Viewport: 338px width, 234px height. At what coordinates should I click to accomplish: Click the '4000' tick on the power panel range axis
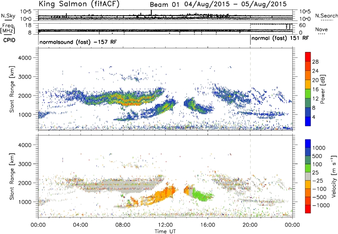point(25,58)
